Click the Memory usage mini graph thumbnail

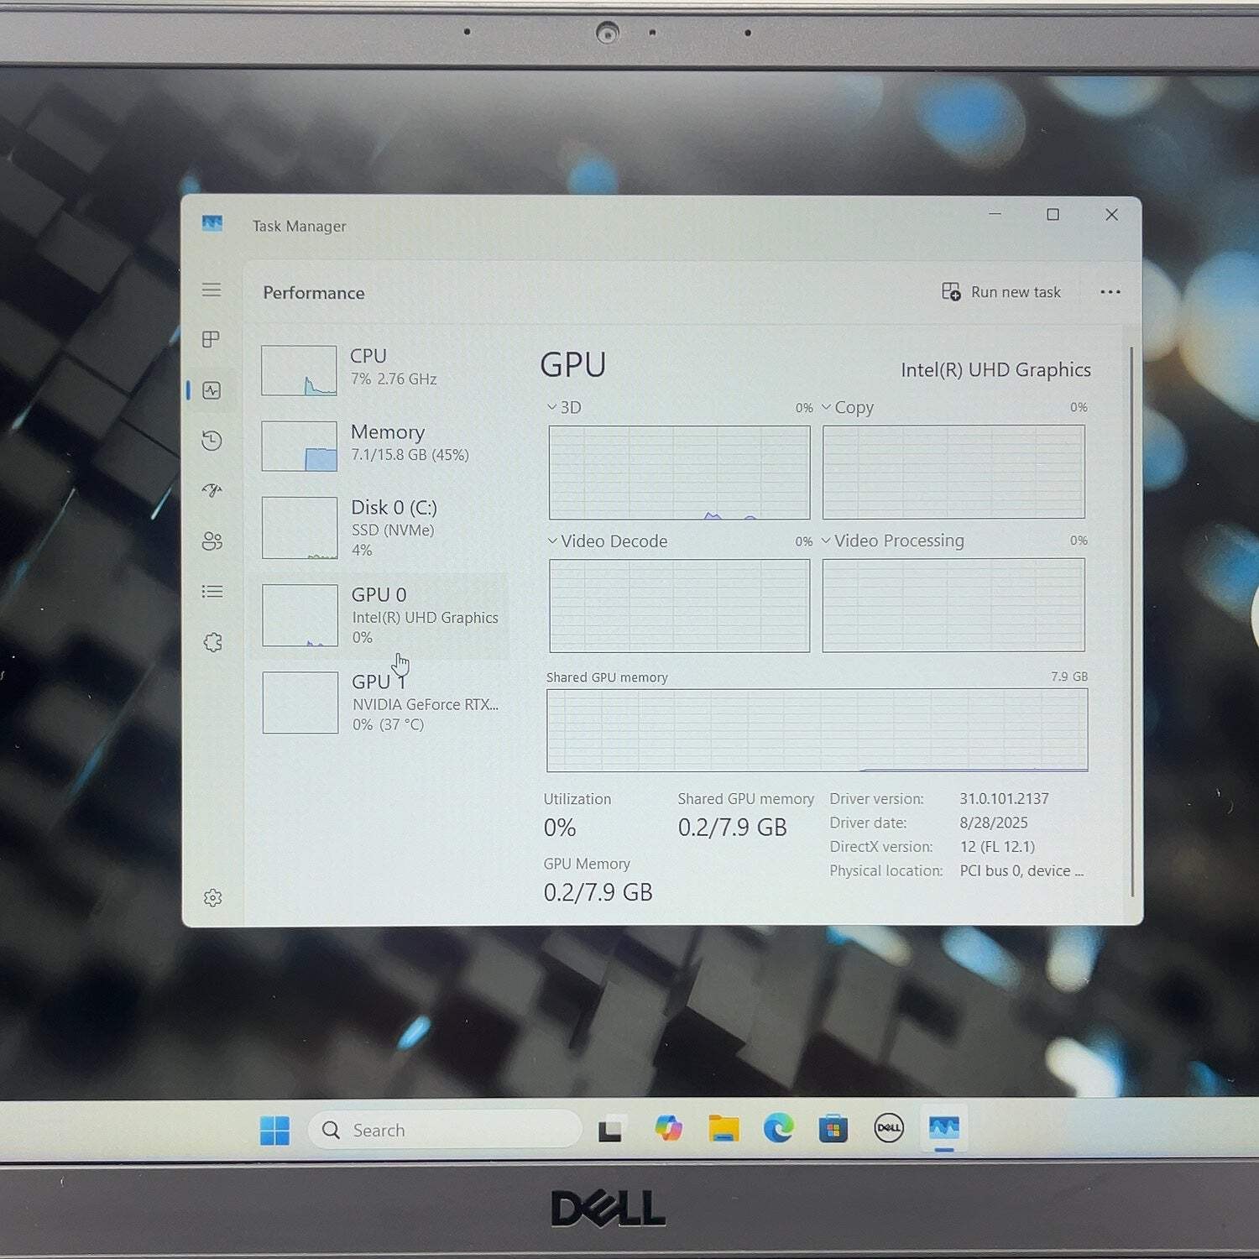click(299, 446)
